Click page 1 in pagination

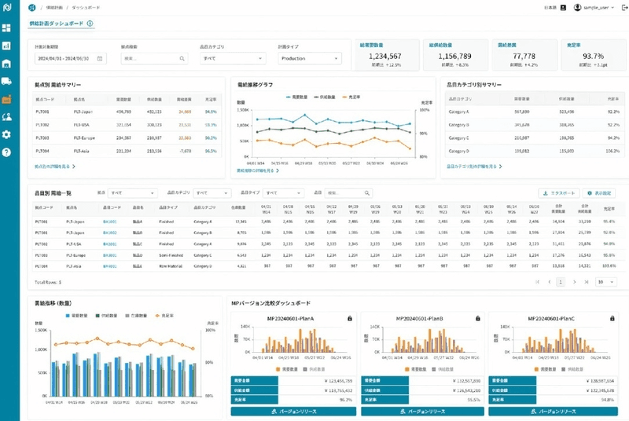pyautogui.click(x=561, y=282)
